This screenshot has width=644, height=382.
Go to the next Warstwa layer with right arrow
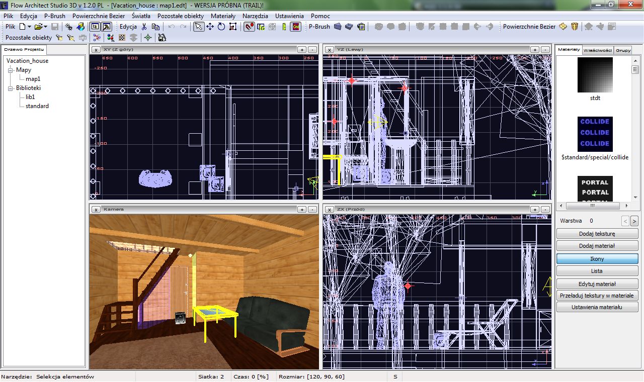point(634,221)
